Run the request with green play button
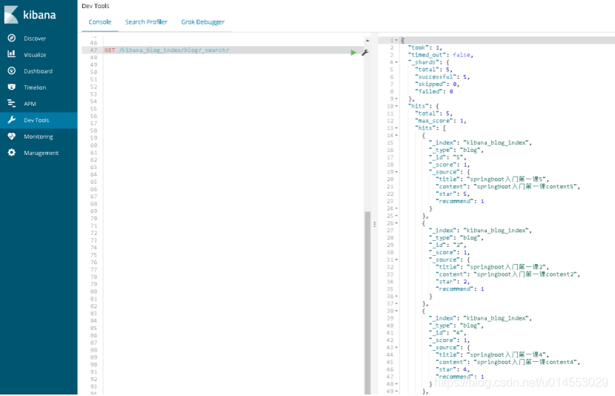 coord(353,53)
